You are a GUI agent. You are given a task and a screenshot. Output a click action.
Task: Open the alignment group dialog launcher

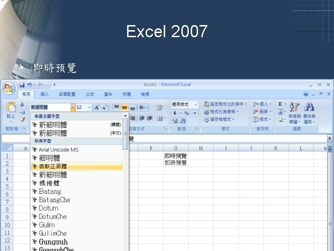coord(165,128)
